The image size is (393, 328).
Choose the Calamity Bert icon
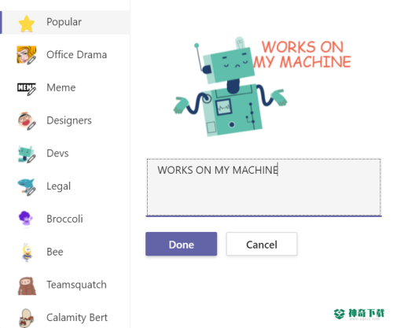coord(27,318)
